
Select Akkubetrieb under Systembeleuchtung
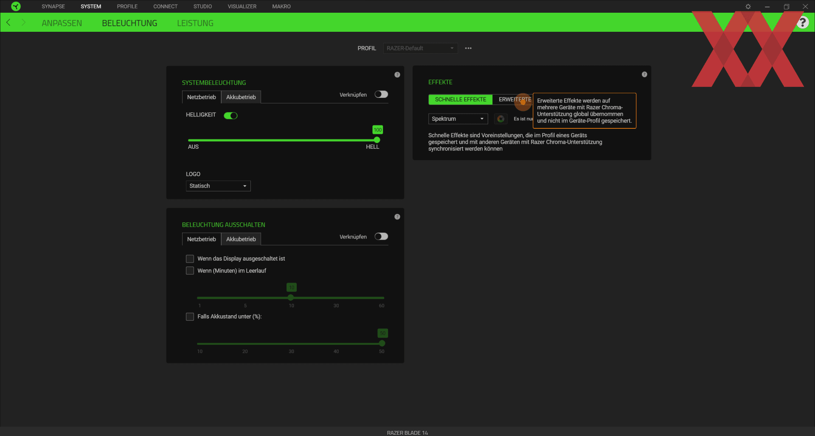tap(241, 97)
